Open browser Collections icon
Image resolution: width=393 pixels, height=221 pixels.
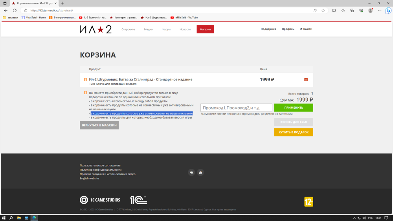(x=352, y=11)
